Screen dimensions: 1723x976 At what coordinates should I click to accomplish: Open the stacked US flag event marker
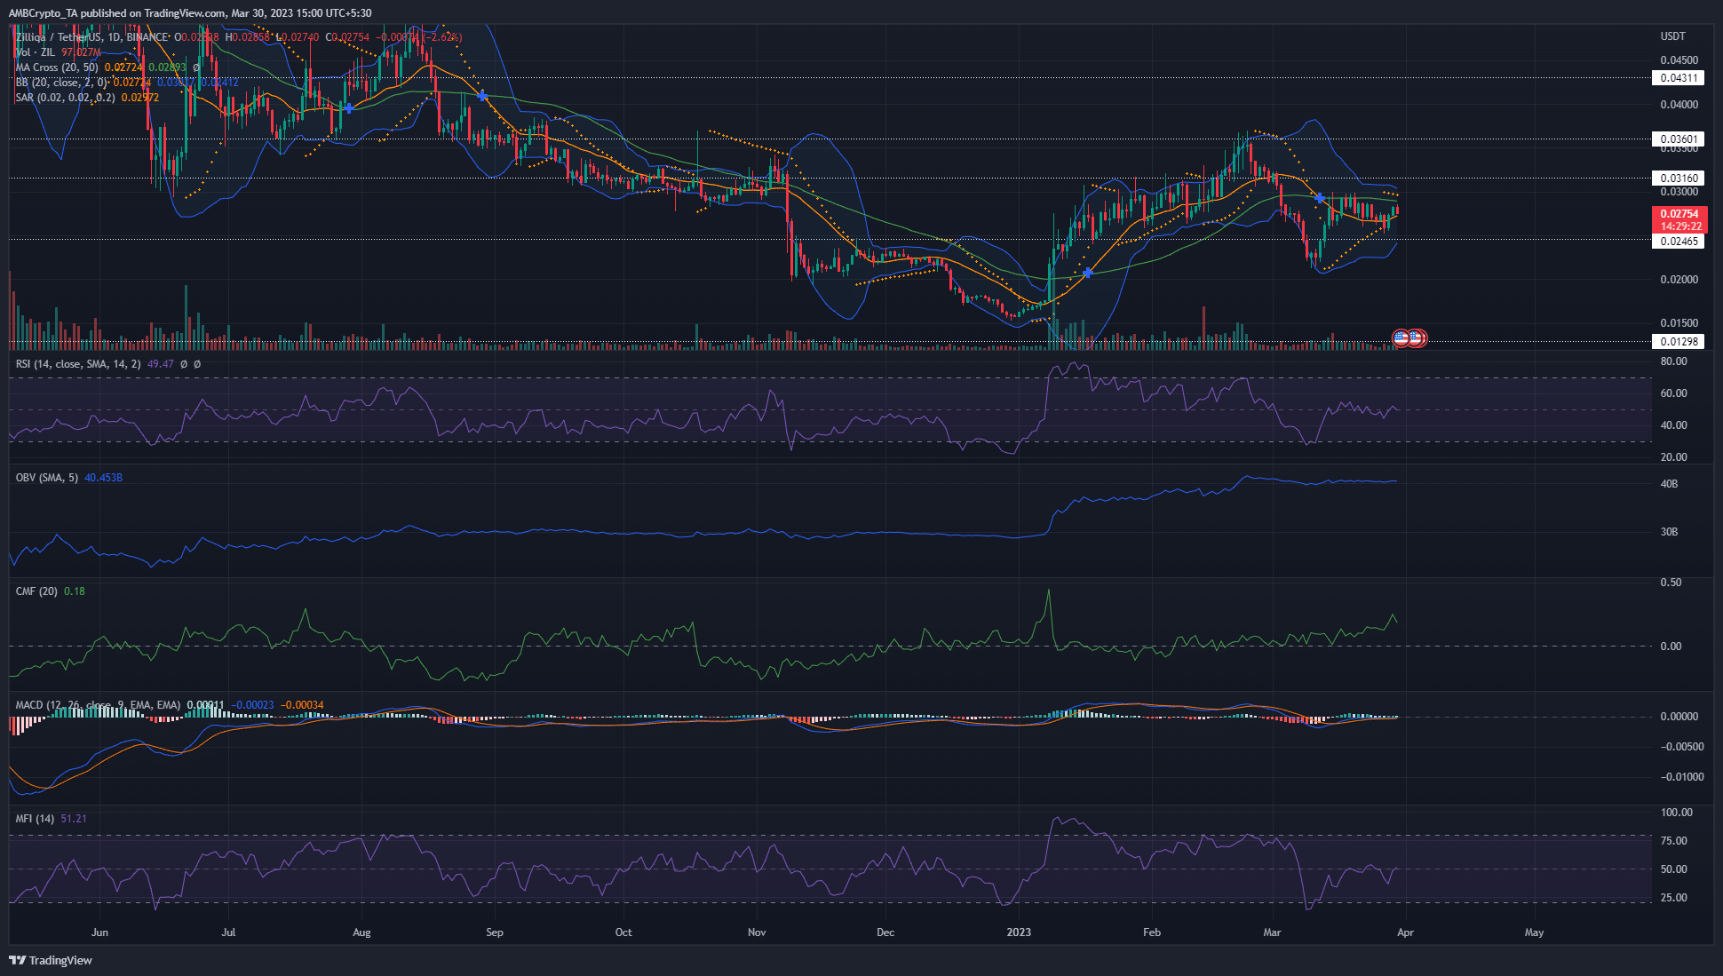[1417, 337]
